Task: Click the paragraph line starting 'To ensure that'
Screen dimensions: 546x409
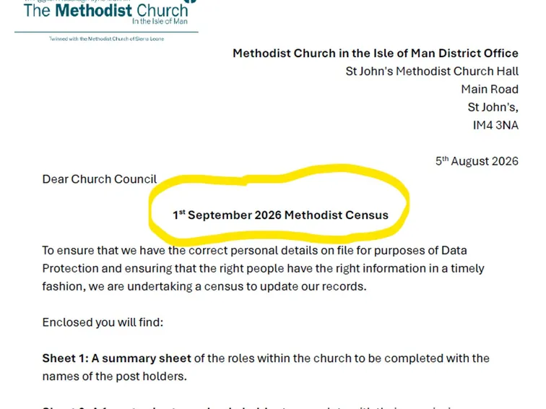Action: (x=254, y=251)
